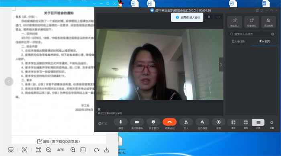Clear the member search field
This screenshot has width=281, height=156.
[273, 34]
